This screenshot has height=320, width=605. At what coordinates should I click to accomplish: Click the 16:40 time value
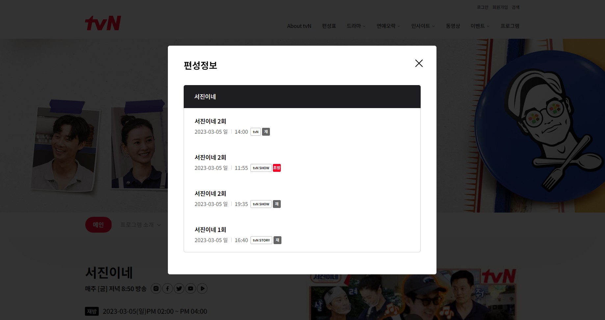(x=241, y=240)
